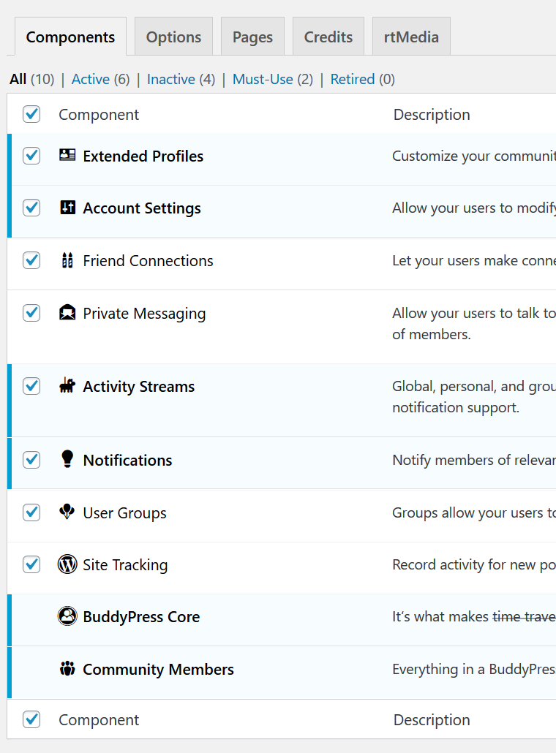Click the Notifications lightbulb icon
Viewport: 556px width, 753px height.
pos(67,458)
